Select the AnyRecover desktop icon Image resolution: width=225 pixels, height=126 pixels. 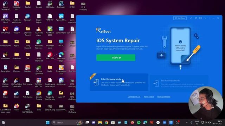pyautogui.click(x=61, y=82)
